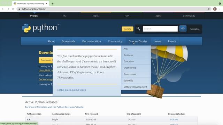
Task: Click the Release schedule column header
Action: coord(176,114)
